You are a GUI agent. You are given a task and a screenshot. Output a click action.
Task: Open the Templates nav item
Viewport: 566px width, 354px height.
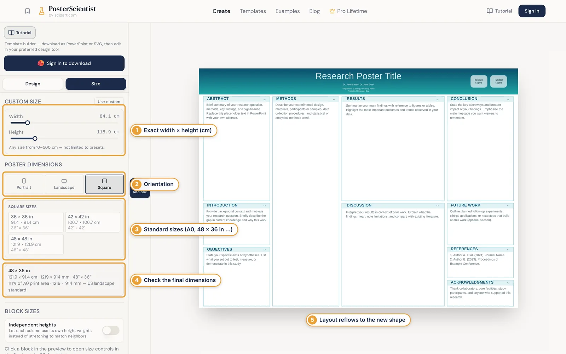[253, 11]
